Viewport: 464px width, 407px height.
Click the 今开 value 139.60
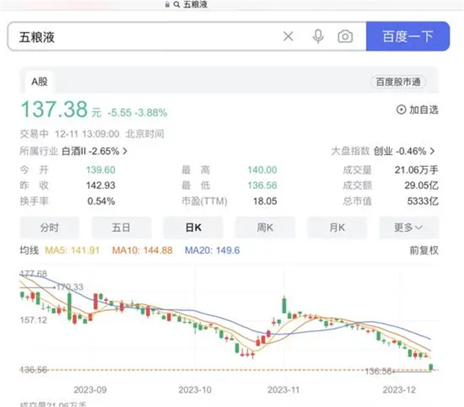pos(101,170)
